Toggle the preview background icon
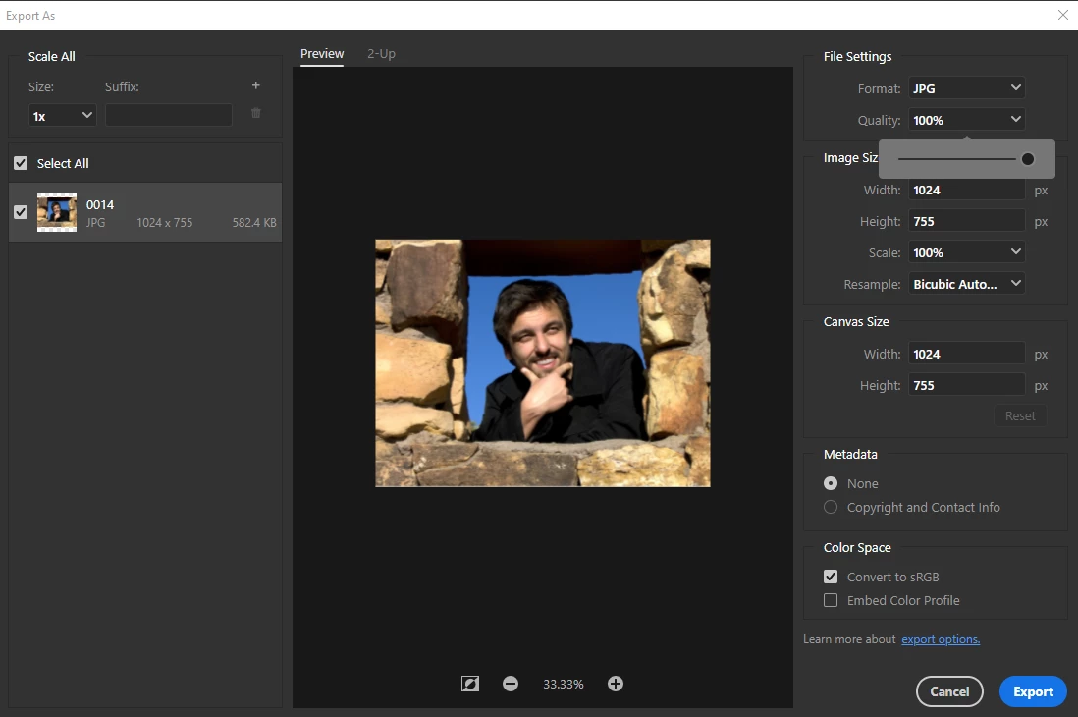The image size is (1078, 717). point(470,684)
